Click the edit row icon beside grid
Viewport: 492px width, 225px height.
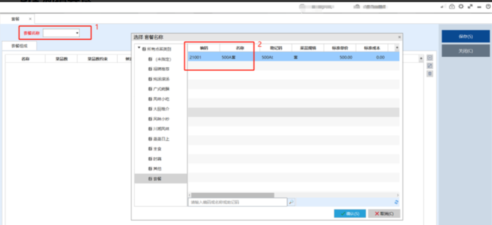tap(430, 66)
